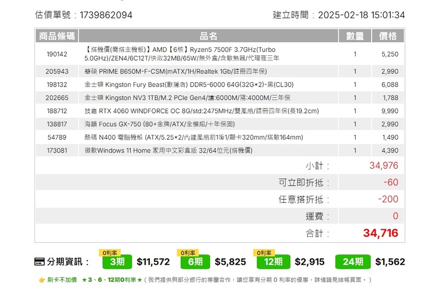Screen dimensions: 427x290
Task: Click barcode 190142
Action: click(57, 54)
